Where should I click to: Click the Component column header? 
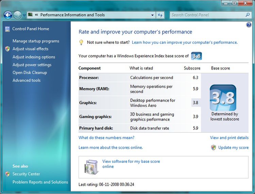90,68
